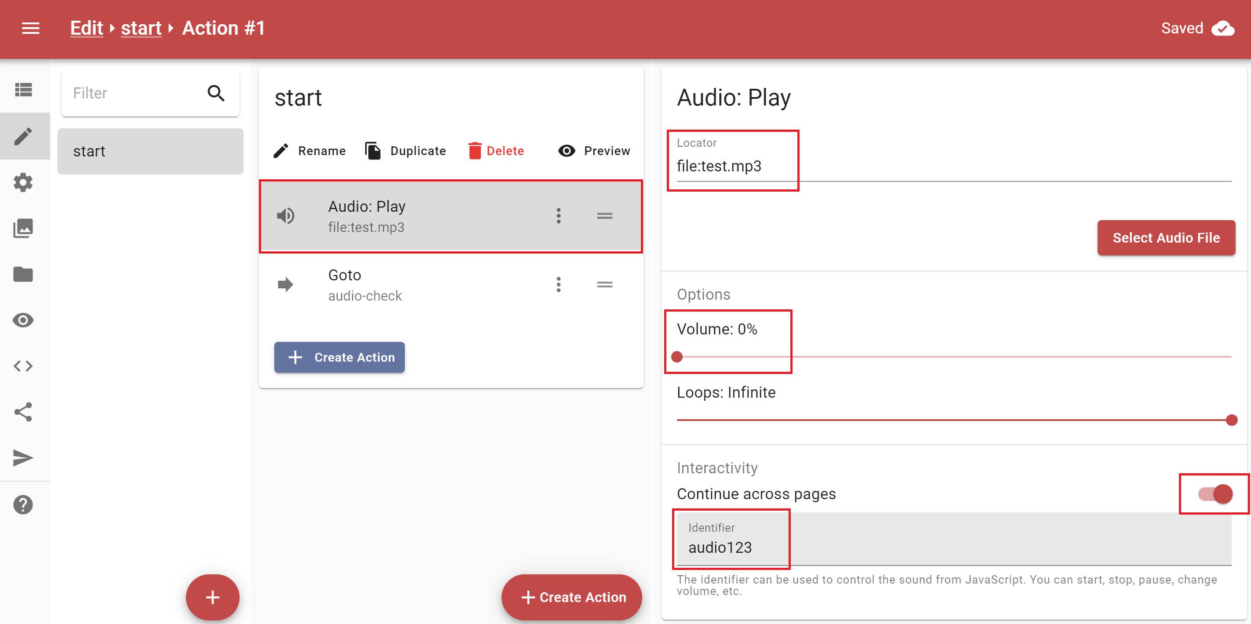Click the Saved cloud checkmark icon

(1223, 28)
